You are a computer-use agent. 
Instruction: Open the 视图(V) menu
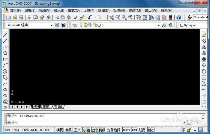(x=45, y=10)
